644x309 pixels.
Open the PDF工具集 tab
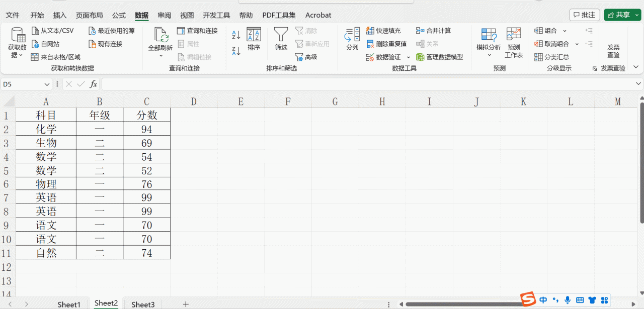point(279,15)
